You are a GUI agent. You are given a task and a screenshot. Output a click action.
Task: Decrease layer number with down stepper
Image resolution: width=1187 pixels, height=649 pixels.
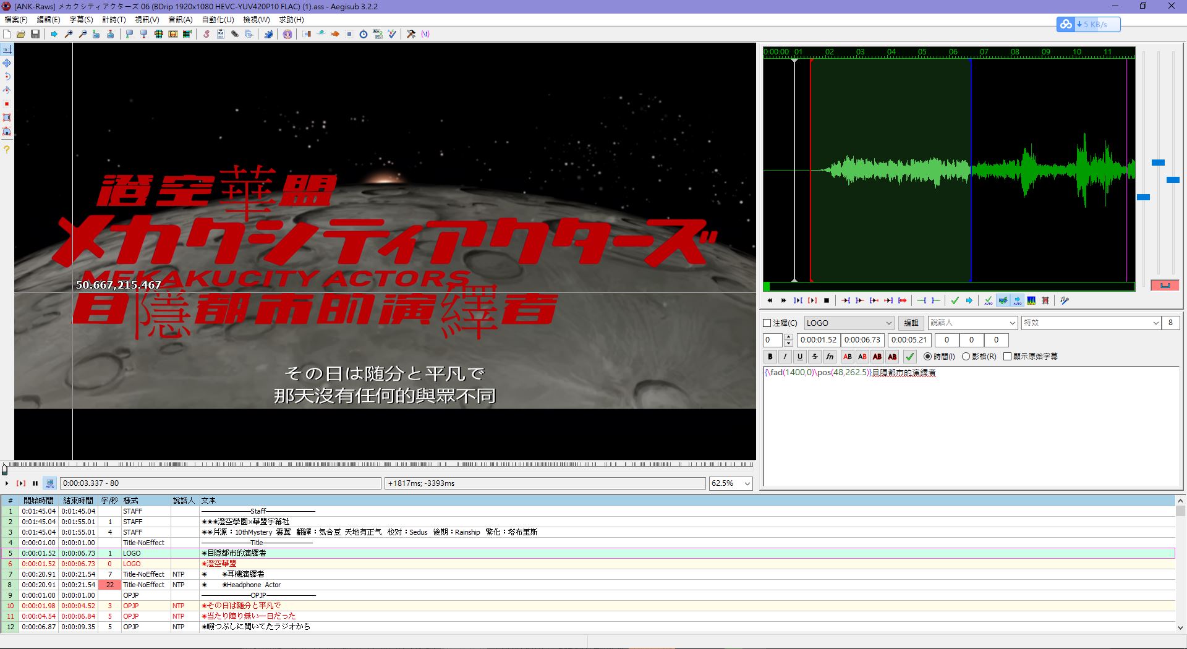coord(788,343)
